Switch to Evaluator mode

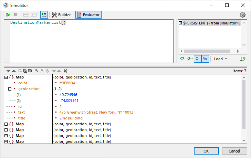pos(88,15)
